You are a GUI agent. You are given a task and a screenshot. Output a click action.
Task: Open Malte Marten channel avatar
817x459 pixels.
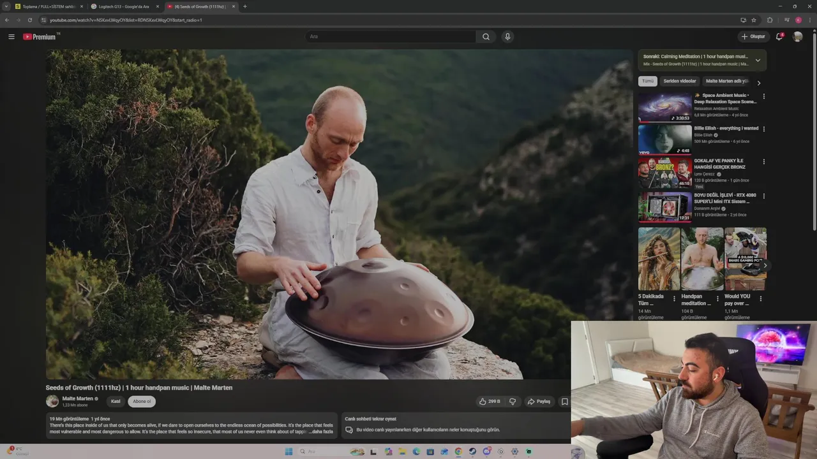(52, 401)
